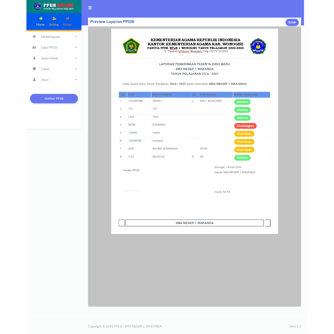Click the JK column header

195,95
